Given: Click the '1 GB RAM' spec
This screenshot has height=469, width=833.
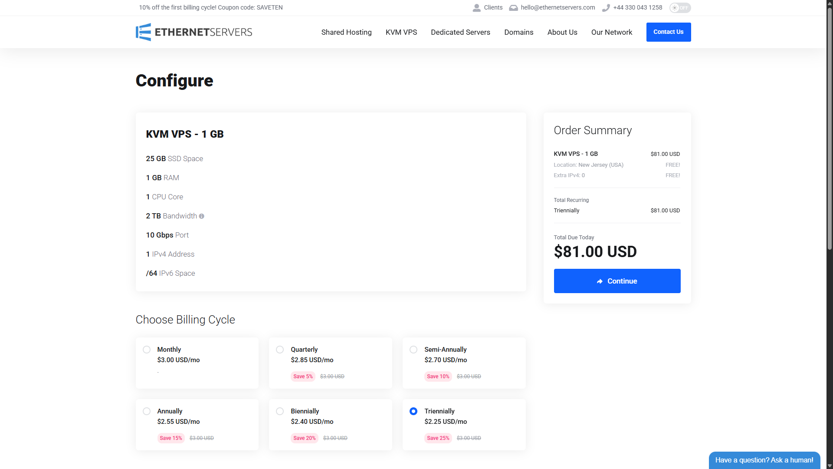Looking at the screenshot, I should pos(162,178).
